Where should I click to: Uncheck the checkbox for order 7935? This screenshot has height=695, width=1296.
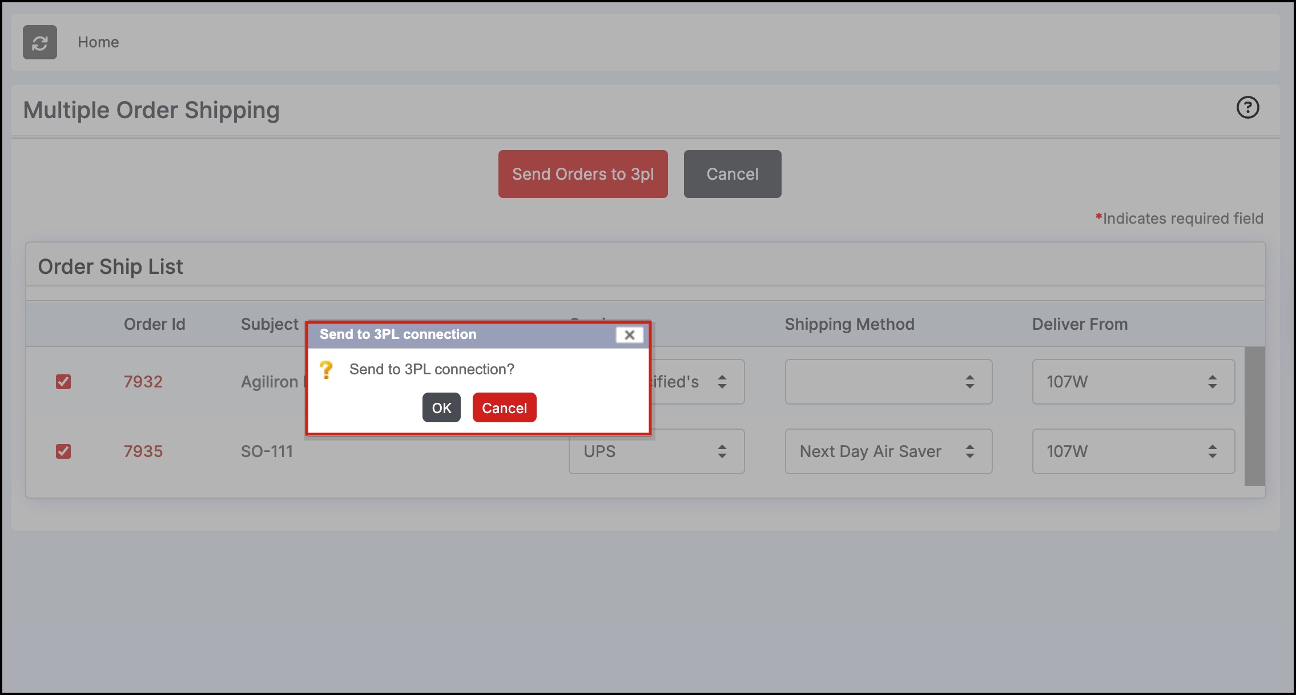tap(63, 451)
